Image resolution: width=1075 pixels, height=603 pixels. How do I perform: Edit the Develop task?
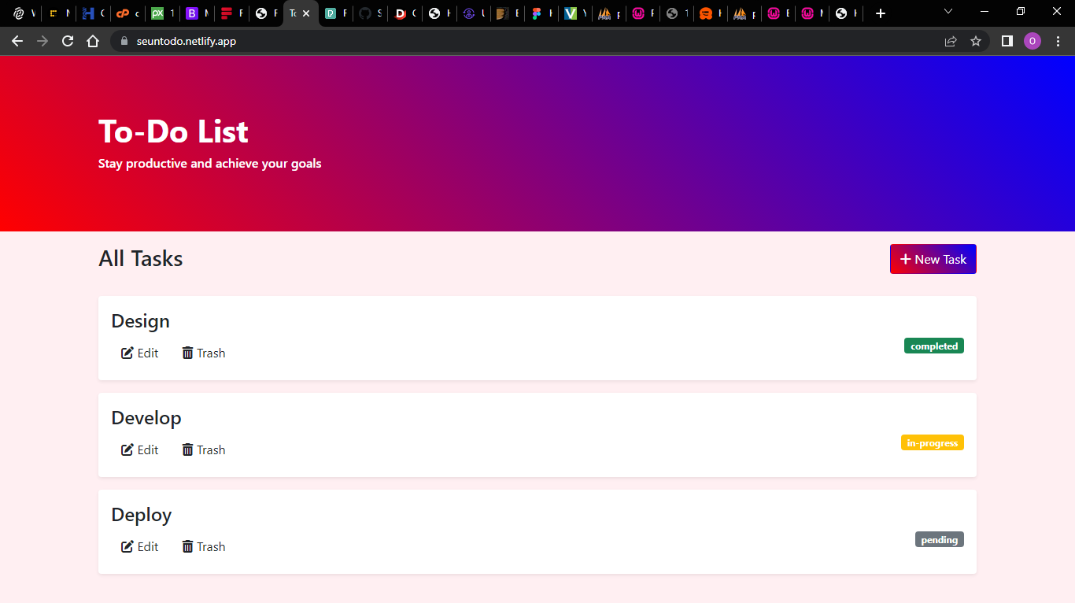coord(139,450)
